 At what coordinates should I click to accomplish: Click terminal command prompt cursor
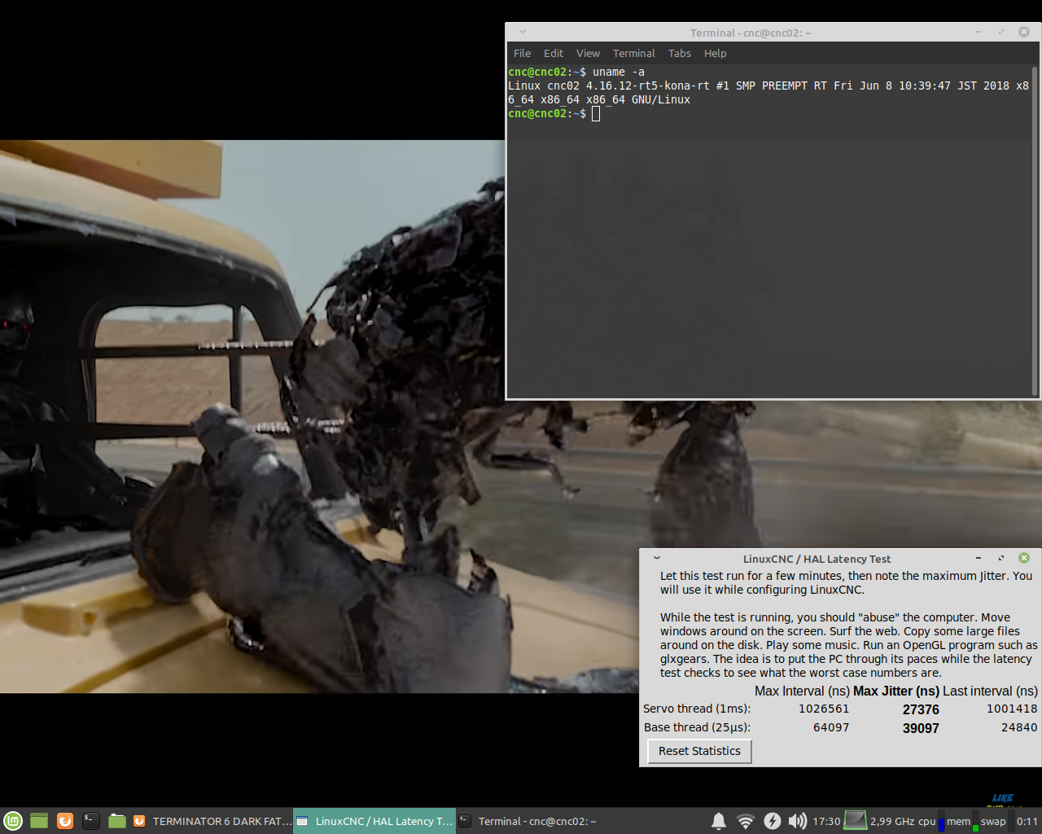596,114
